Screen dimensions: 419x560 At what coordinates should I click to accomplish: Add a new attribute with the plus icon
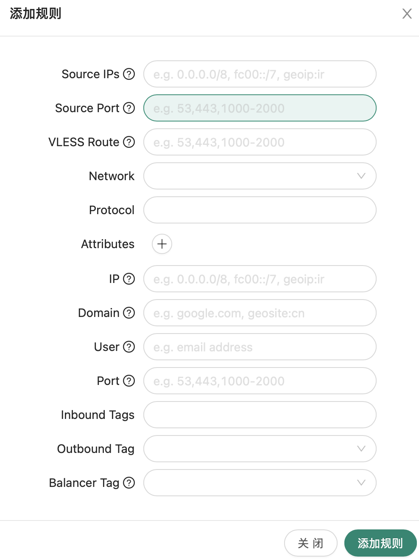[x=162, y=244]
